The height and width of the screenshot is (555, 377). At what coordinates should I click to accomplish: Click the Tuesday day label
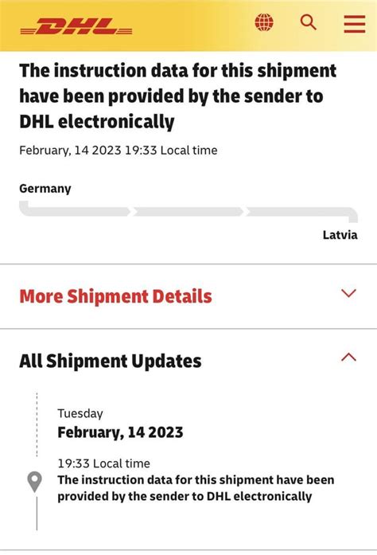(80, 413)
